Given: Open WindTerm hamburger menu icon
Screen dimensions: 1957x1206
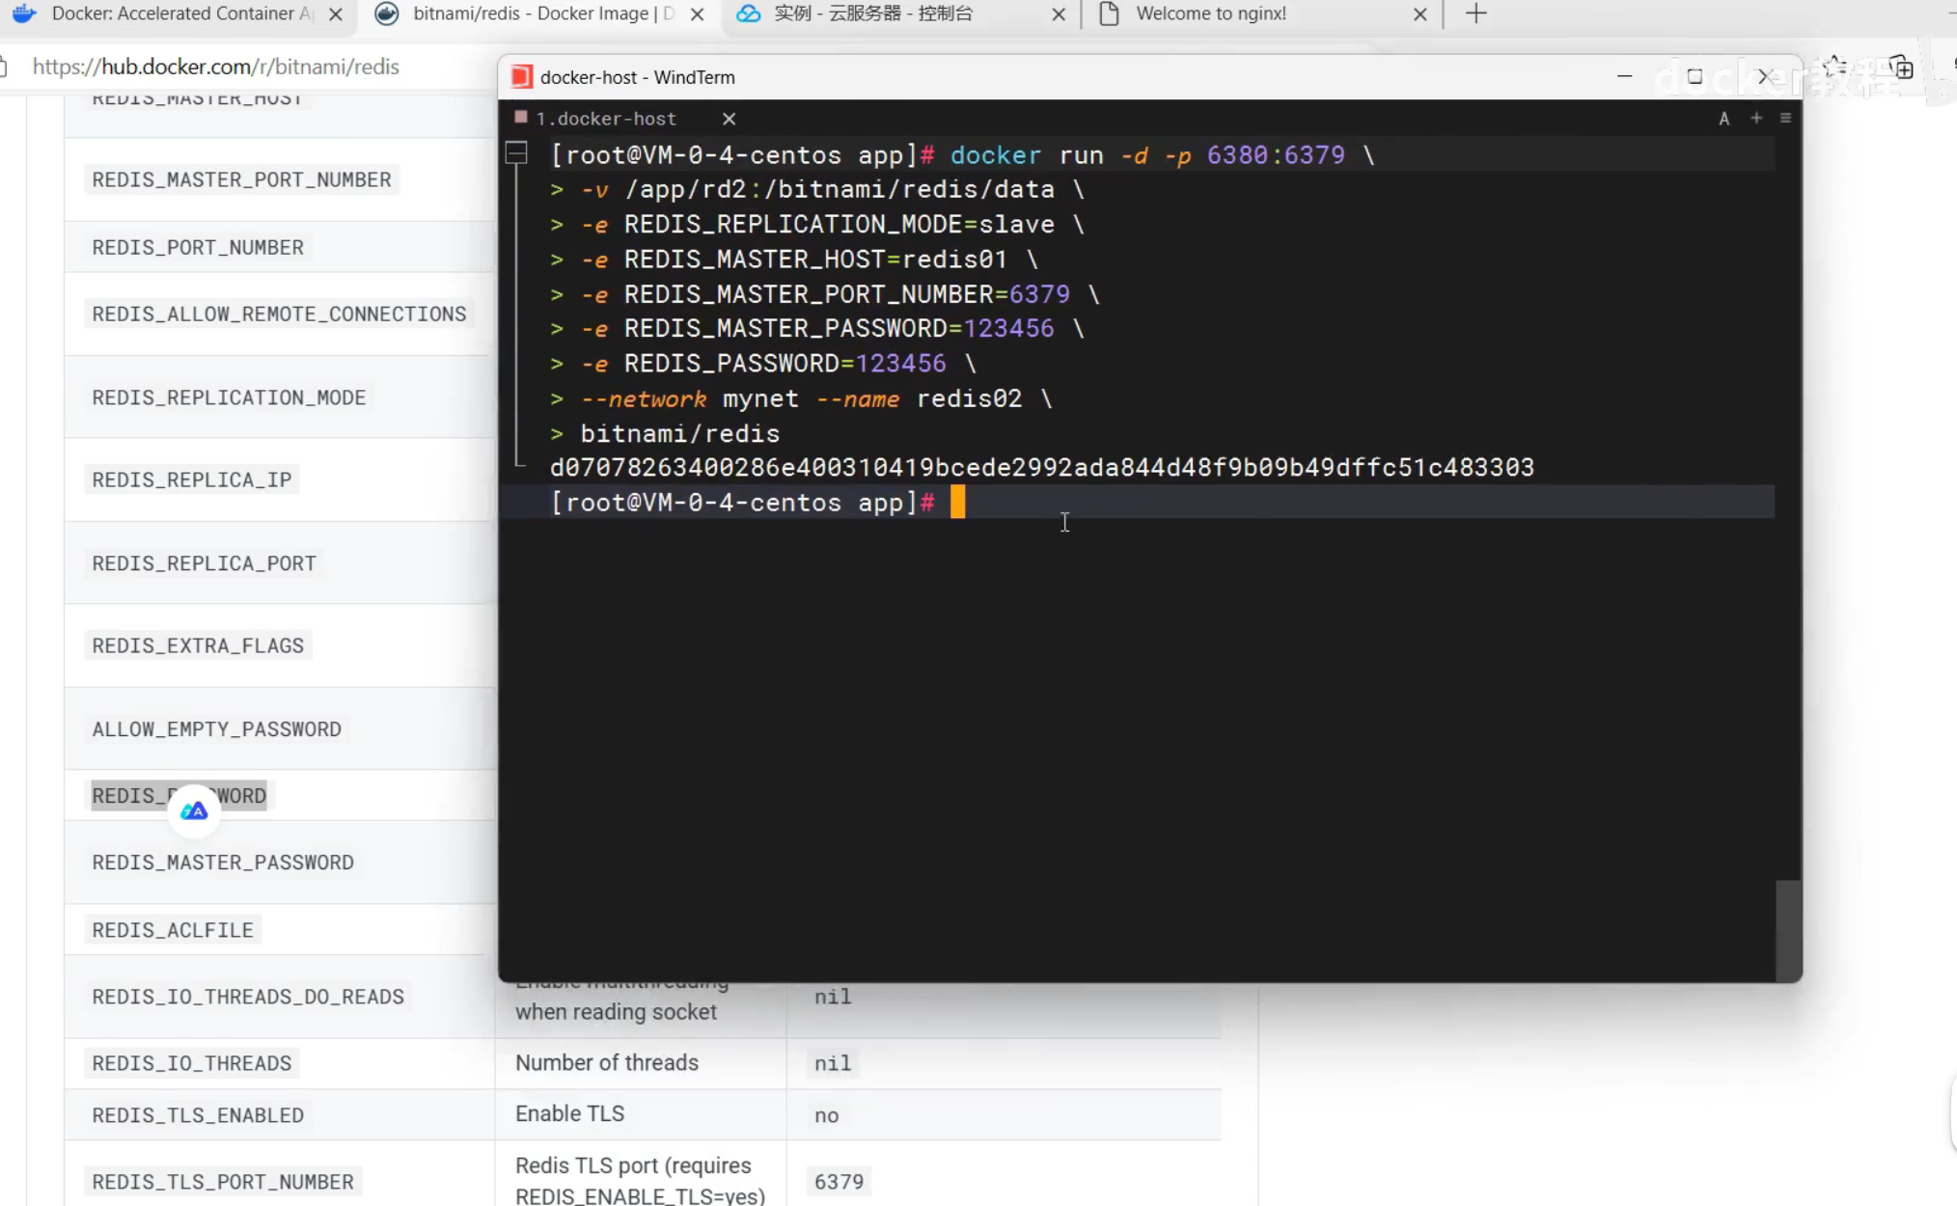Looking at the screenshot, I should 1785,118.
